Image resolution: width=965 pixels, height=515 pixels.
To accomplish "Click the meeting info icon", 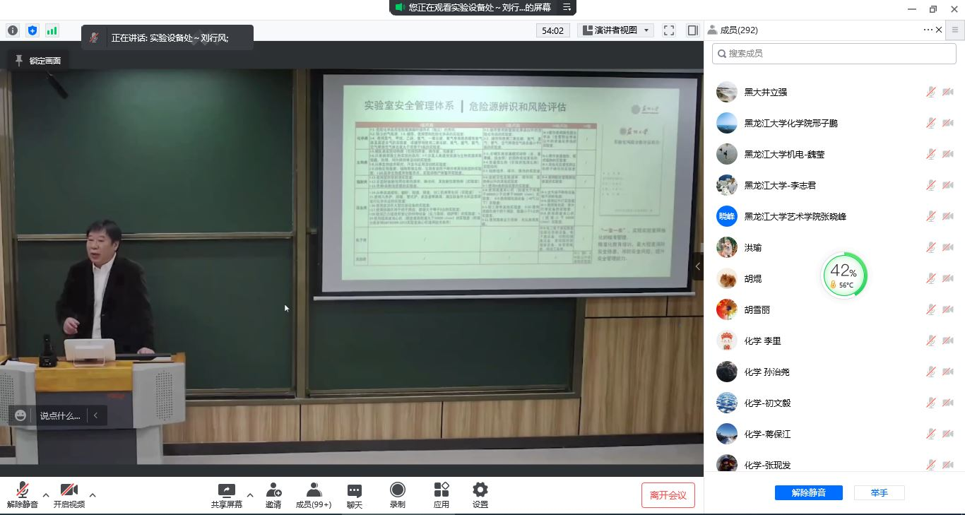I will click(x=13, y=30).
